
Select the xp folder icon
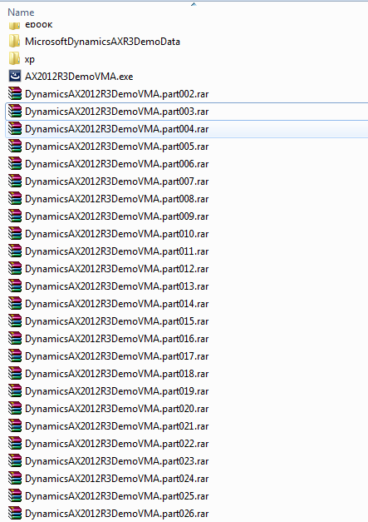[x=14, y=59]
